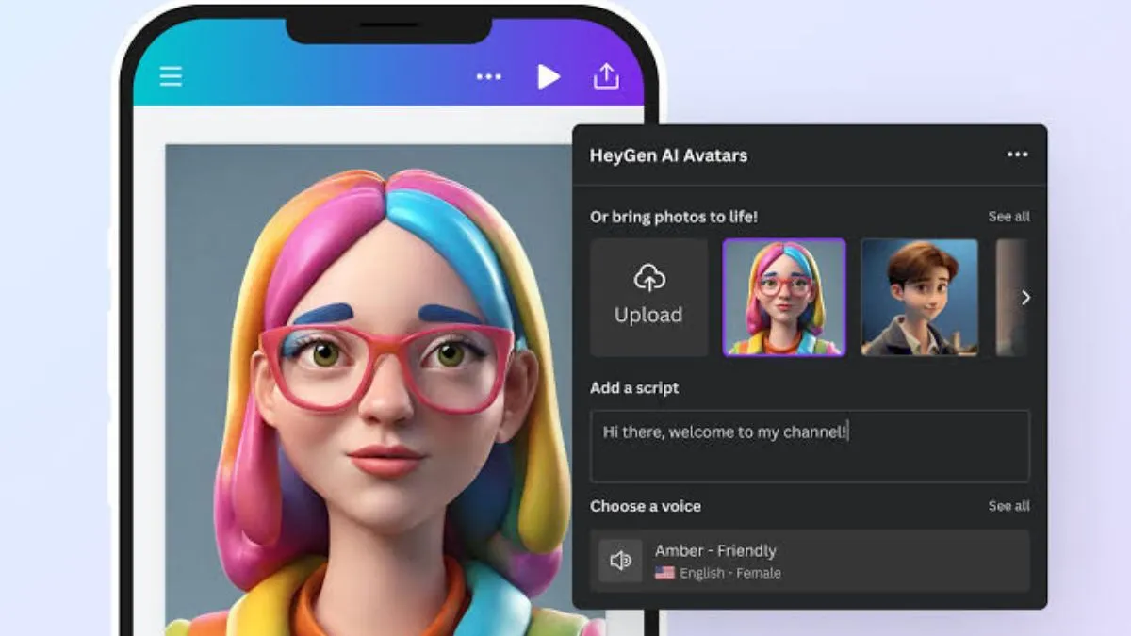The width and height of the screenshot is (1131, 636).
Task: Choose the brown-haired boy avatar thumbnail
Action: (919, 297)
